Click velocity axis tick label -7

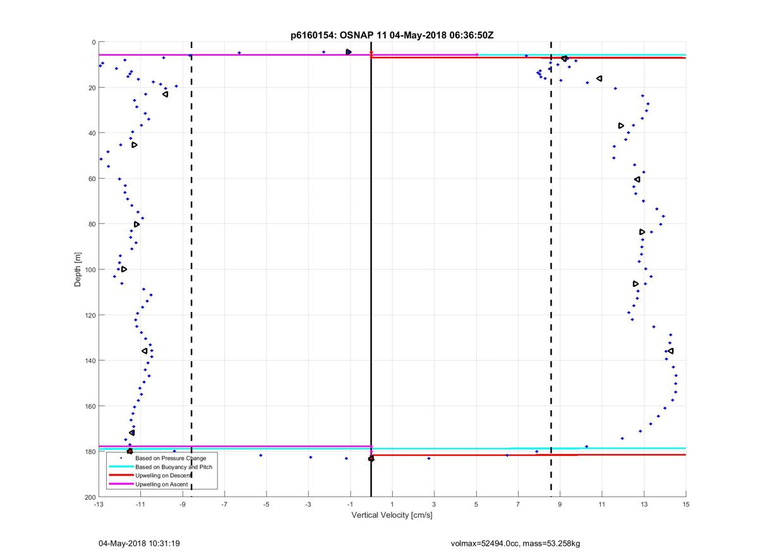coord(224,505)
